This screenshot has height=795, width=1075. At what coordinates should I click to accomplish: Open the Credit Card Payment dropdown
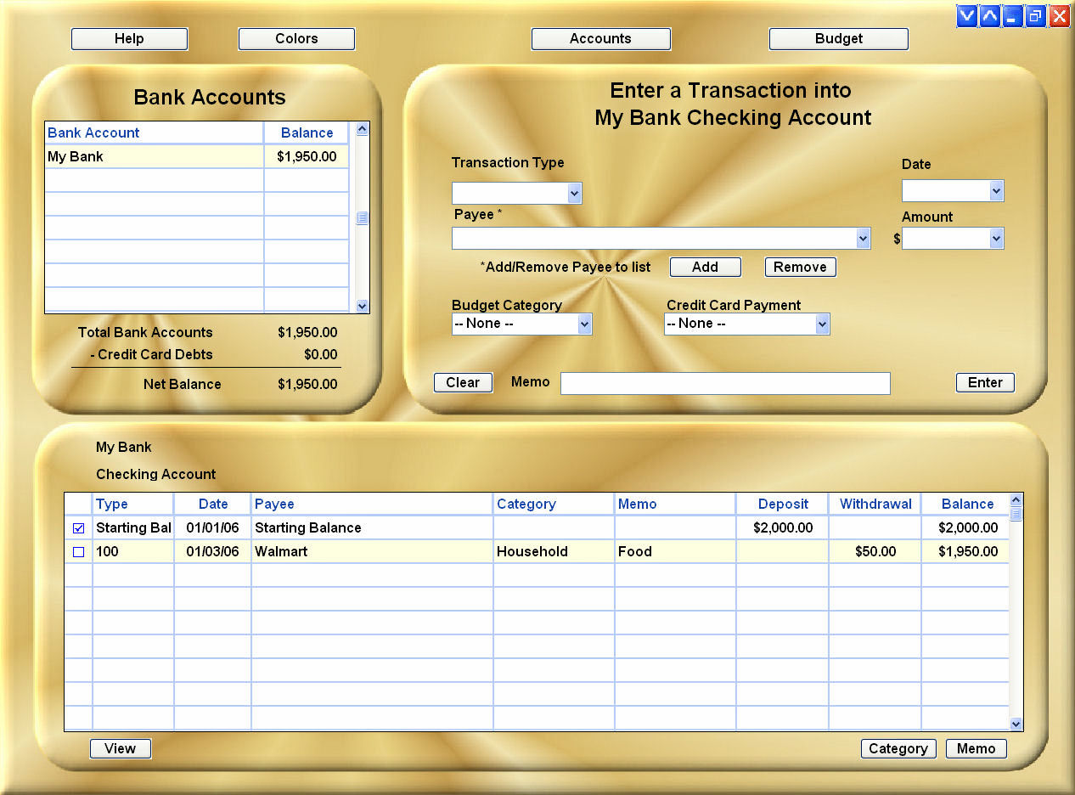822,324
